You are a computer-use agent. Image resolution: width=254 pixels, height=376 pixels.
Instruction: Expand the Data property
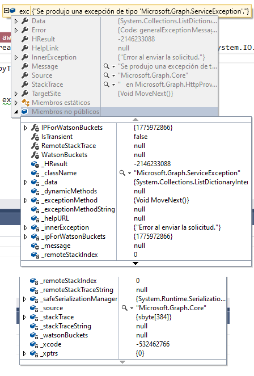click(x=16, y=21)
